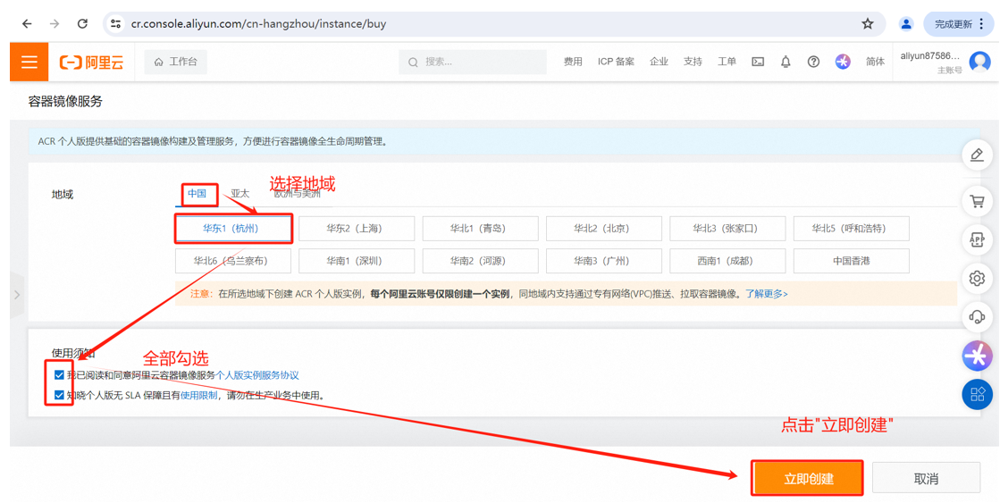Screen dimensions: 1000x503
Task: Select region 华北1（青岛）
Action: tap(480, 228)
